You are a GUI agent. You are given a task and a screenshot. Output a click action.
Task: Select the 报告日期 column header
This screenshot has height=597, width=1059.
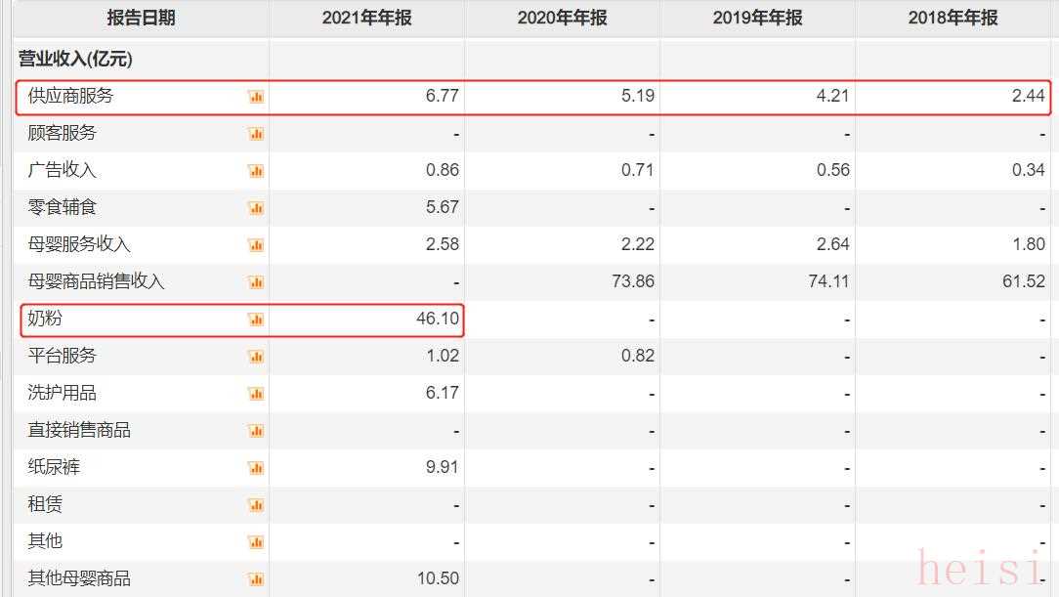141,18
